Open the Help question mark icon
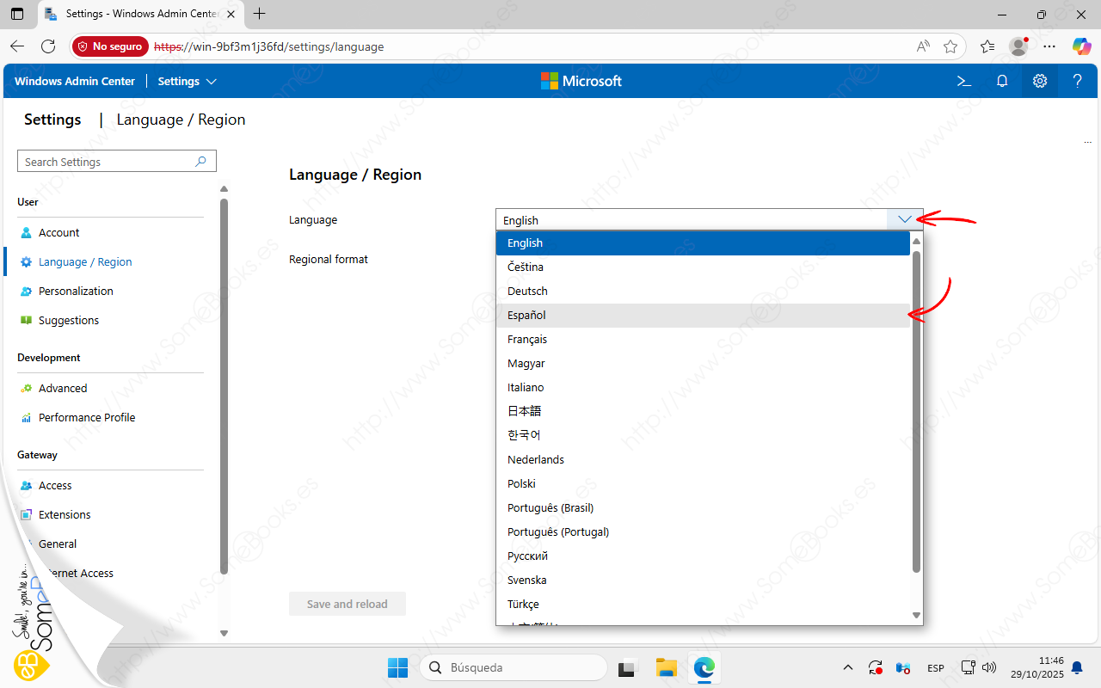This screenshot has height=688, width=1101. coord(1077,81)
